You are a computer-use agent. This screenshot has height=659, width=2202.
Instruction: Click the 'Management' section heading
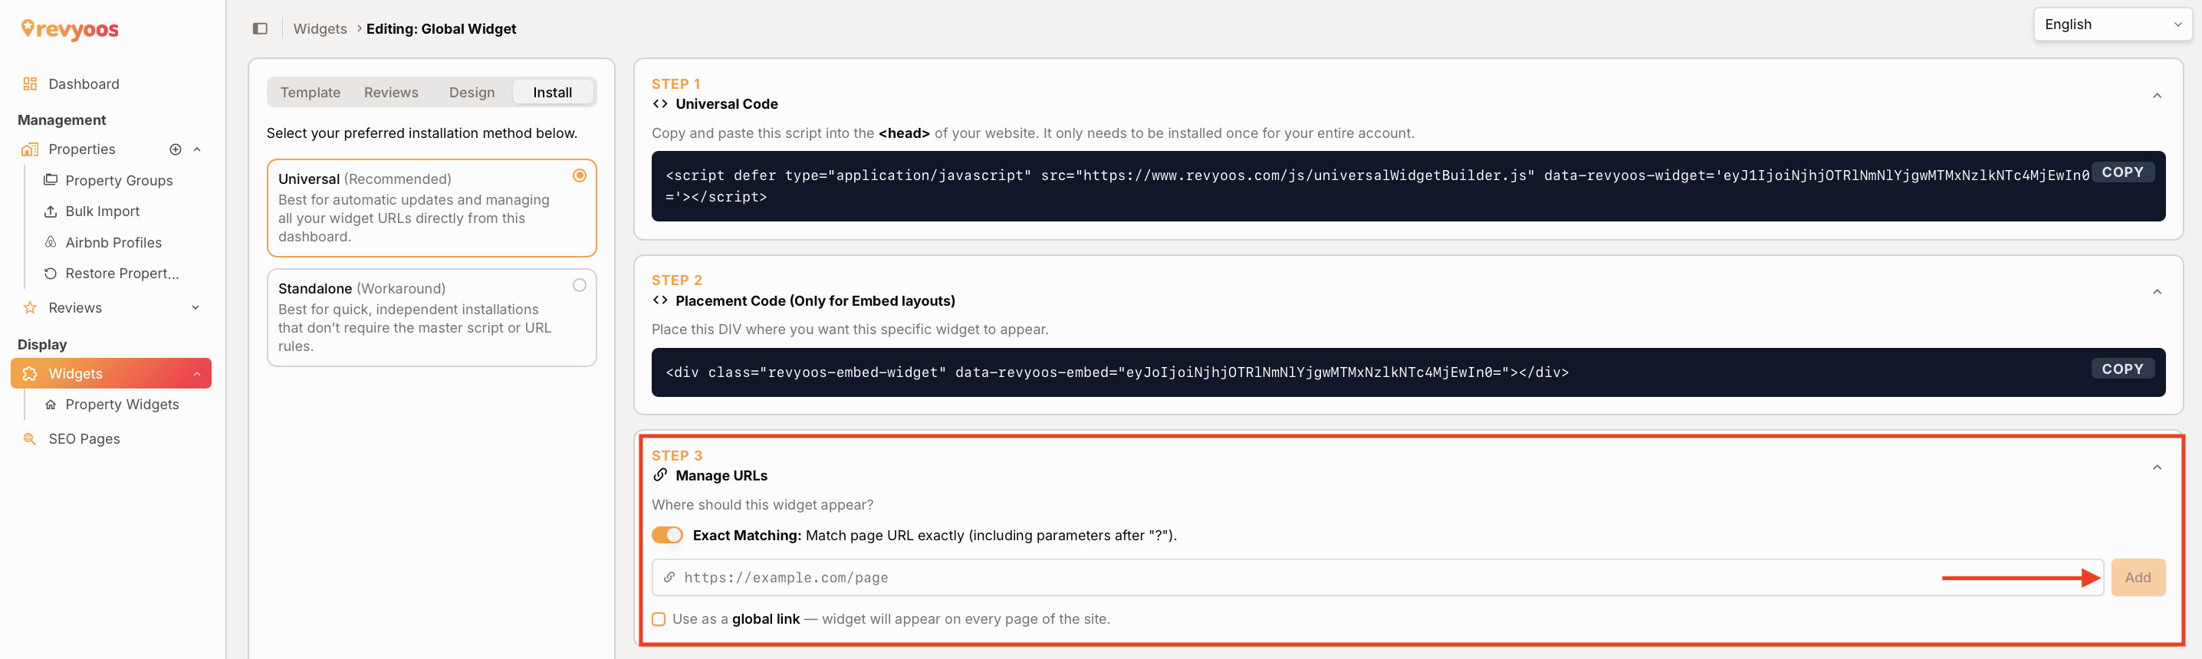pyautogui.click(x=61, y=120)
